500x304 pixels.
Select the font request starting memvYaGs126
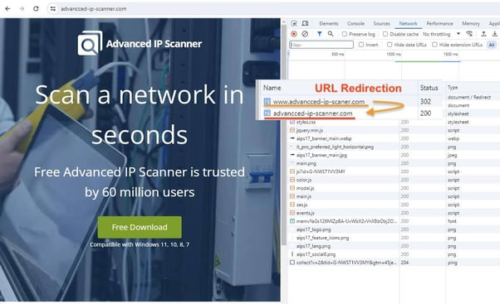pyautogui.click(x=346, y=221)
